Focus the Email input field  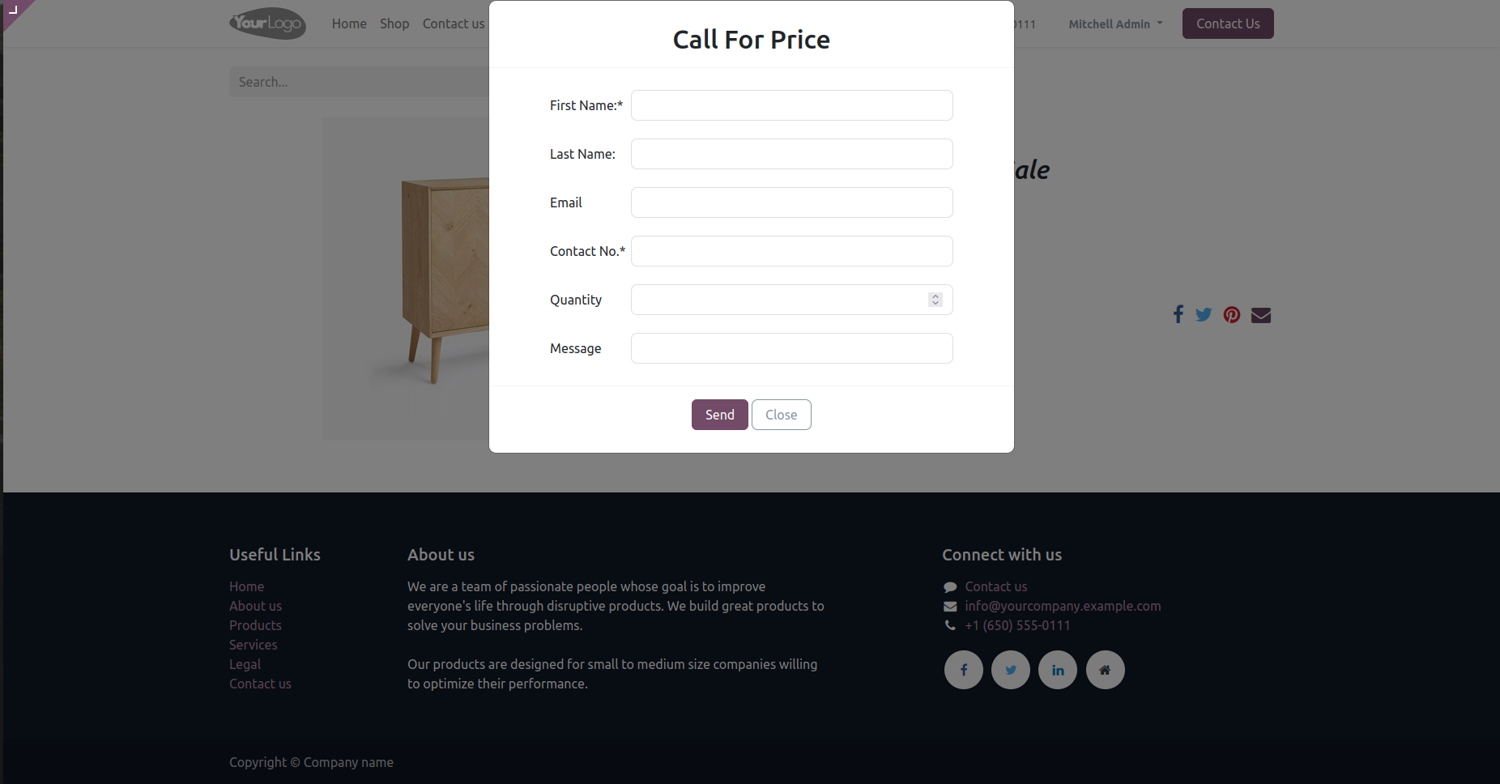coord(791,202)
